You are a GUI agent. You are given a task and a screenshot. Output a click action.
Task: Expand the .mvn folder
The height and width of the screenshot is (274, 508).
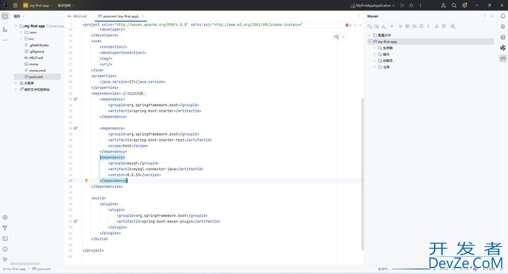[x=21, y=32]
